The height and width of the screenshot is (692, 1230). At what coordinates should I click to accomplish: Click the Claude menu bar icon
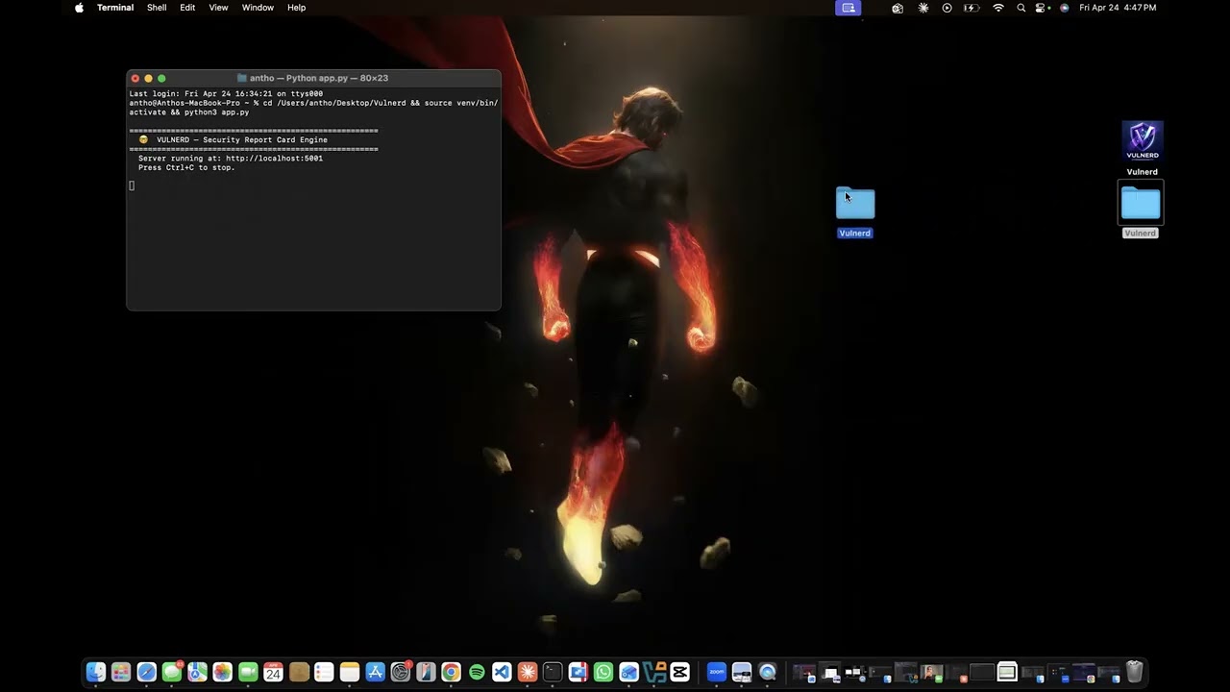923,8
